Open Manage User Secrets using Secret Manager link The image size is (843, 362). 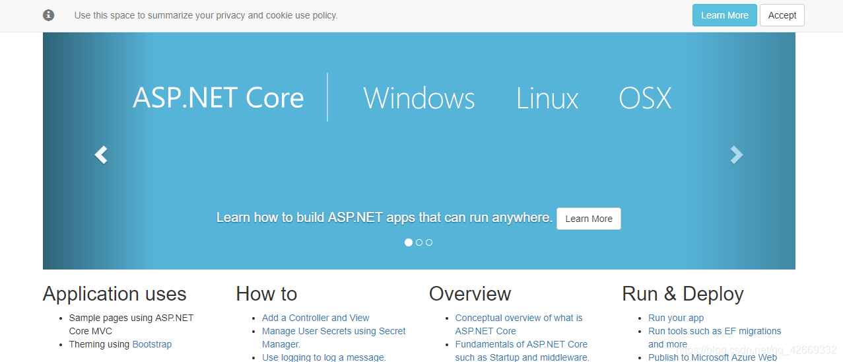point(334,338)
